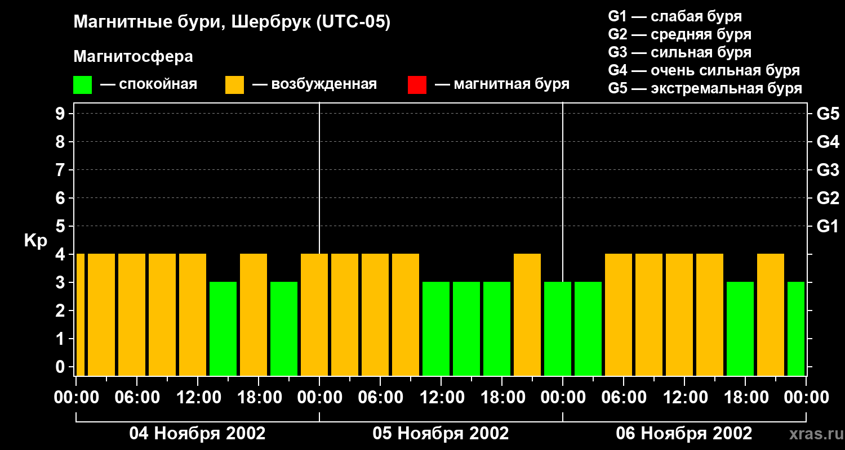Viewport: 845px width, 450px height.
Task: Click the '12:00' time label for 06 Ноября
Action: coord(684,398)
